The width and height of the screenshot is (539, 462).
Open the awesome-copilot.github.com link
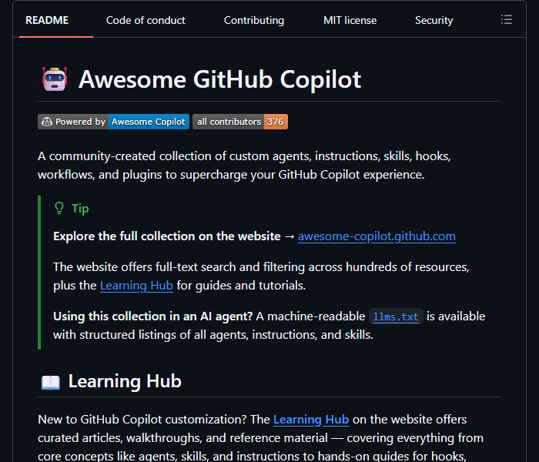(377, 236)
